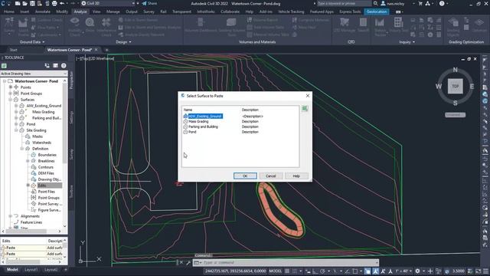Click the Plot printer icon in quick access toolbar
Image resolution: width=490 pixels, height=276 pixels.
(54, 3)
